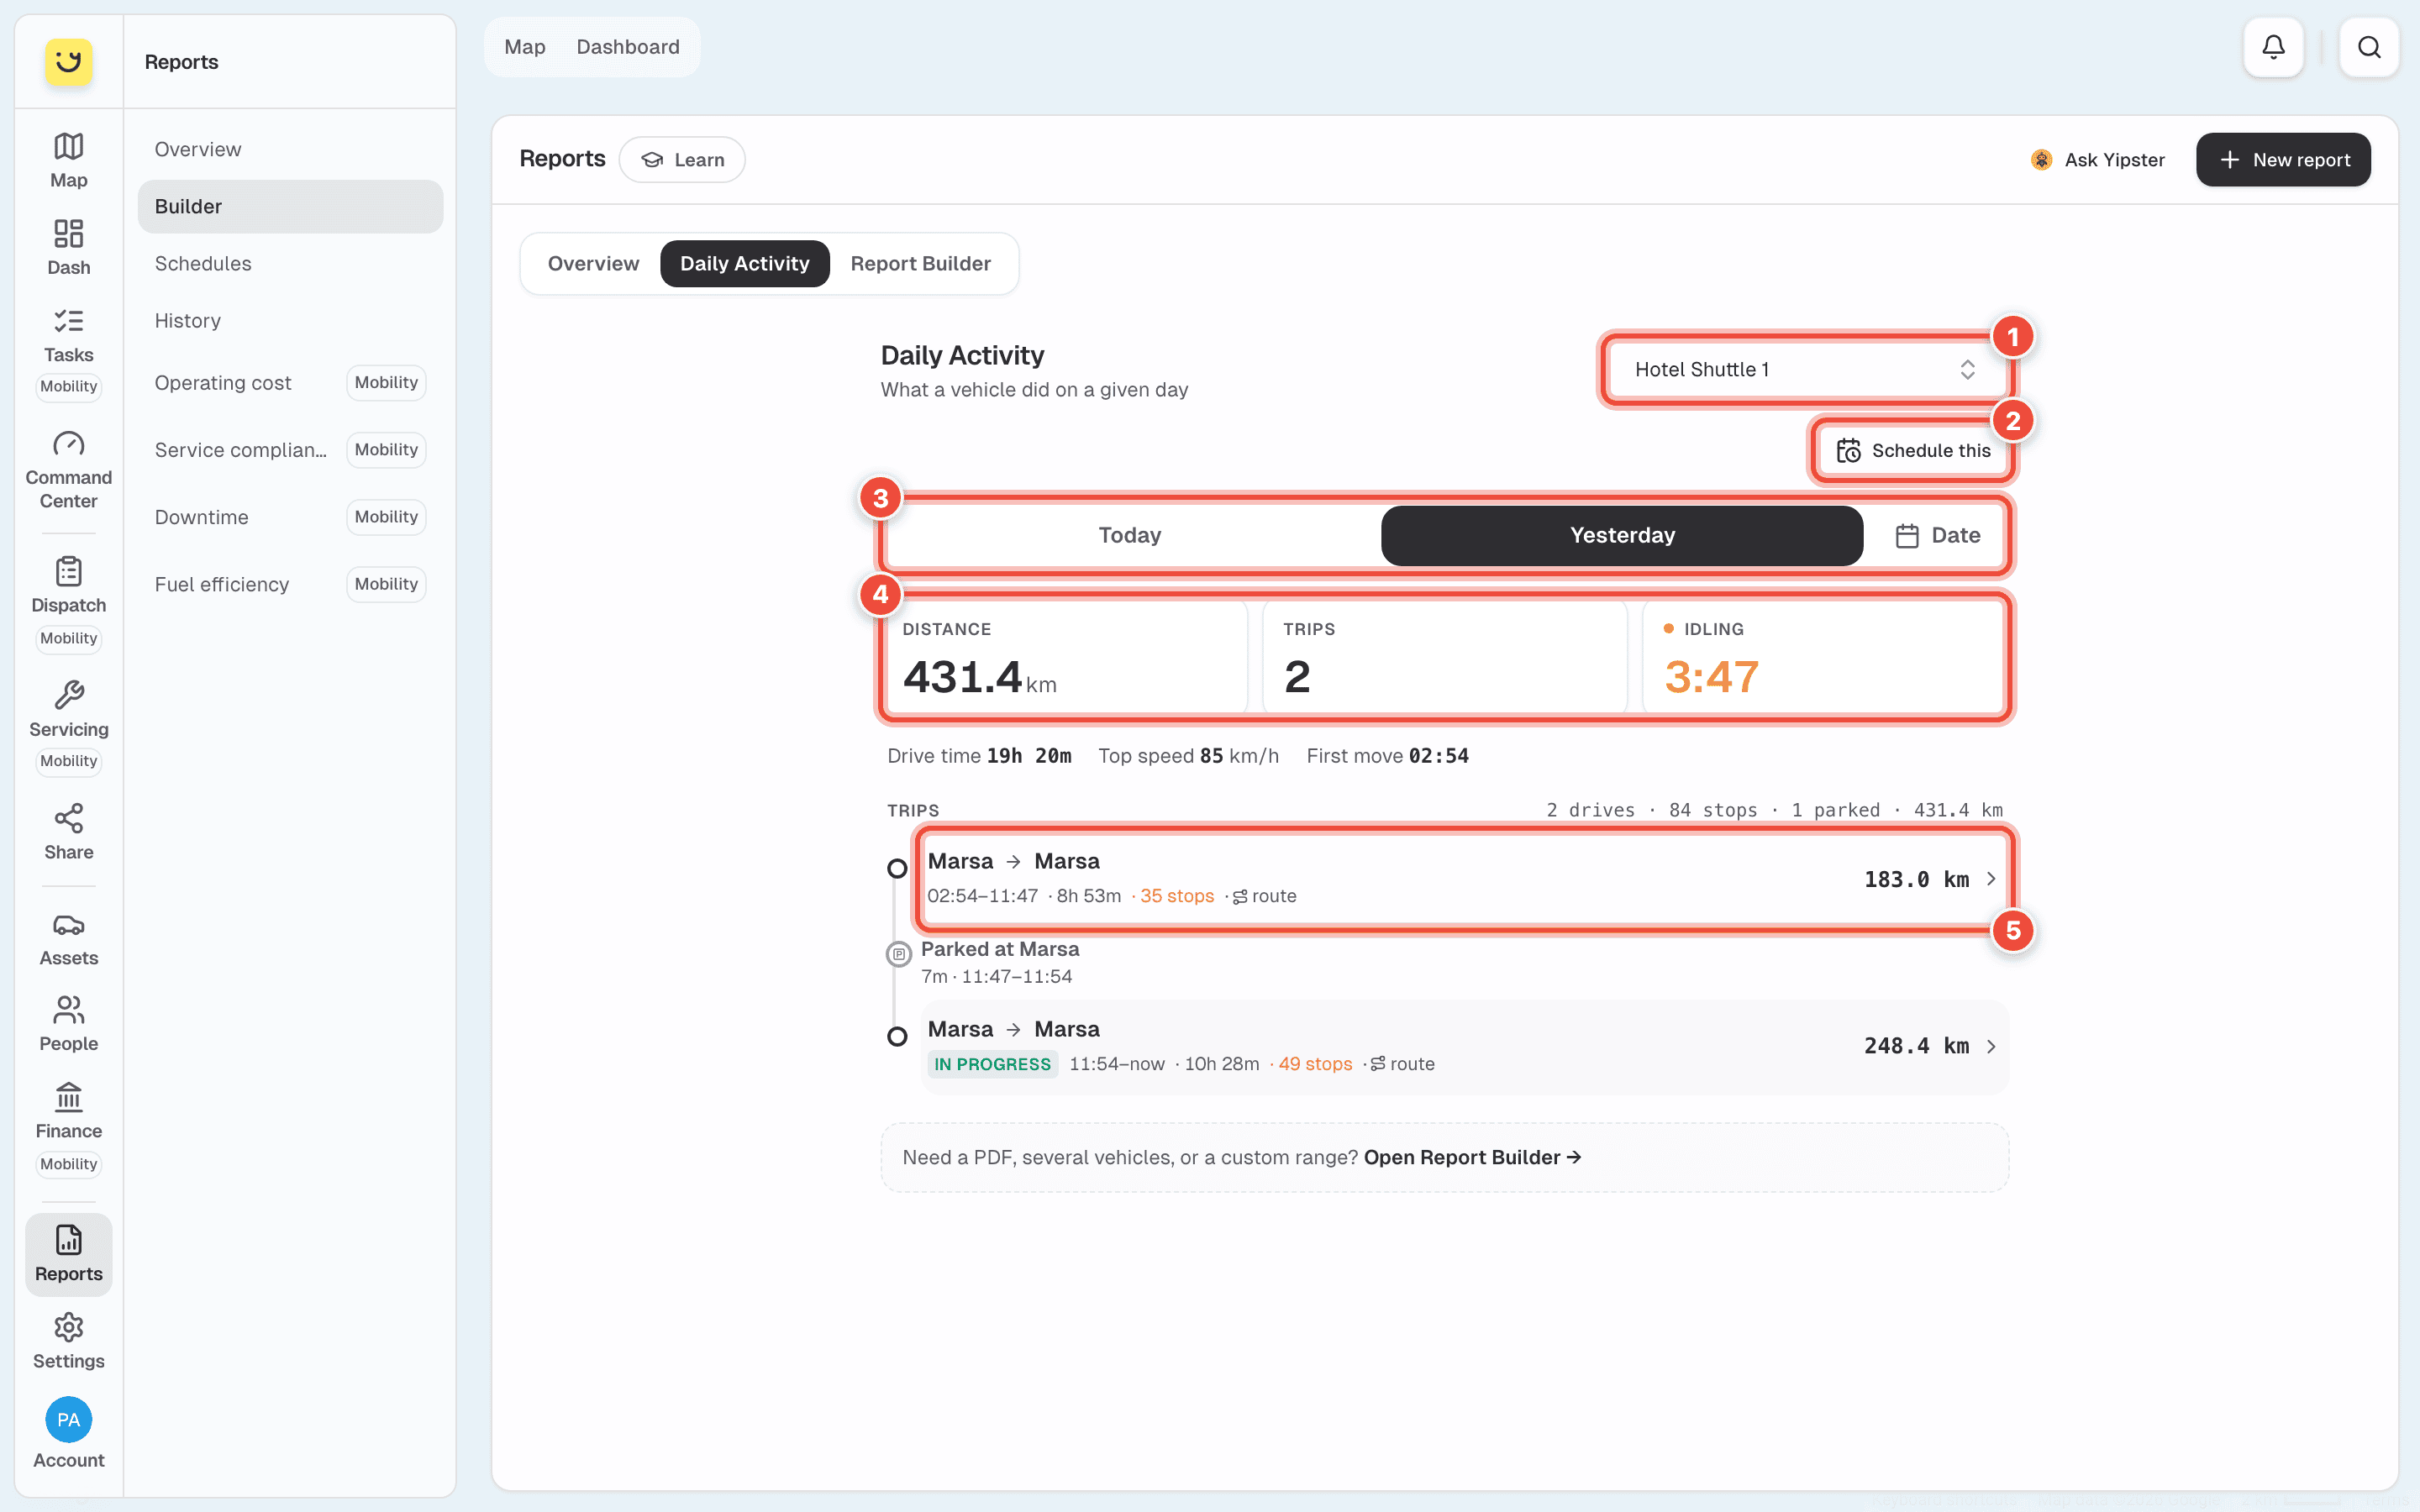Screen dimensions: 2420x1512
Task: Open the Dash sidebar icon
Action: 68,247
